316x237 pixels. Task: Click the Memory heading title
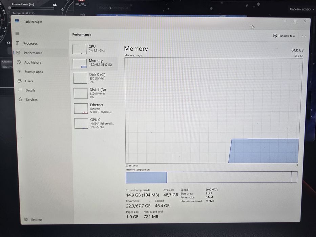click(x=136, y=48)
